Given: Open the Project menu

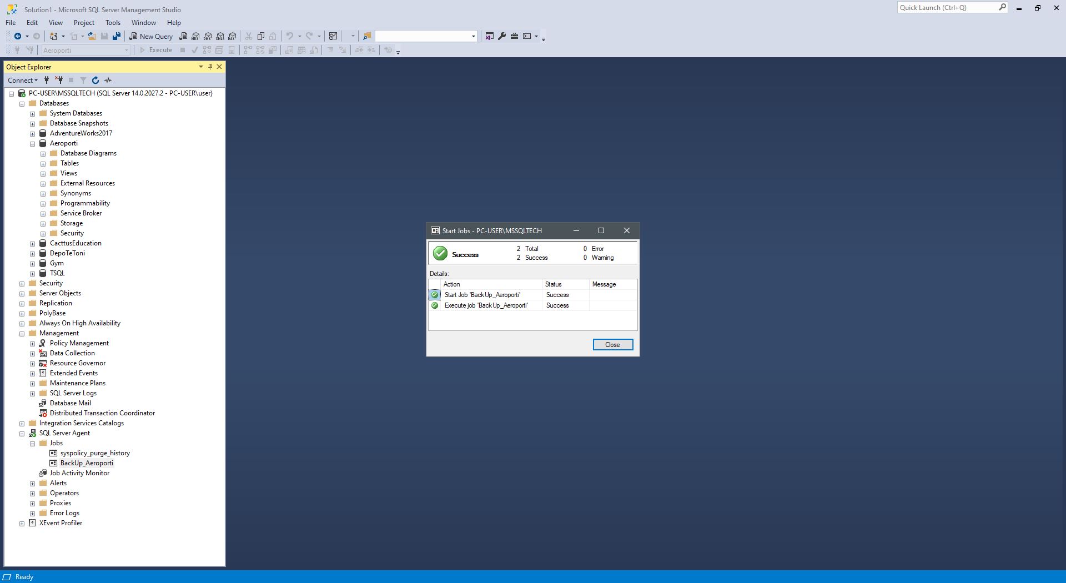Looking at the screenshot, I should [84, 22].
